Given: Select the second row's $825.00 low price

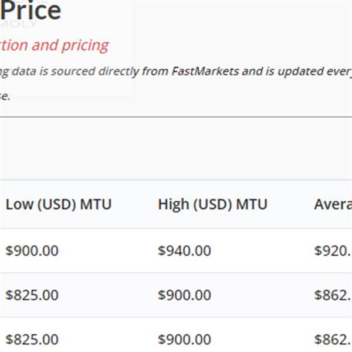Looking at the screenshot, I should [32, 295].
